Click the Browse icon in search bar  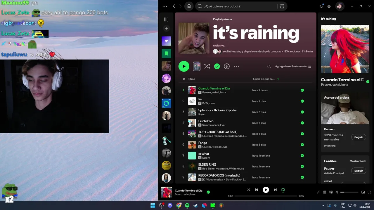click(x=282, y=6)
